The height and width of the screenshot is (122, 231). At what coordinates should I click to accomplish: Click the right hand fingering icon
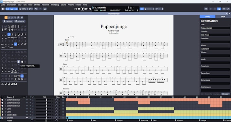(22, 62)
